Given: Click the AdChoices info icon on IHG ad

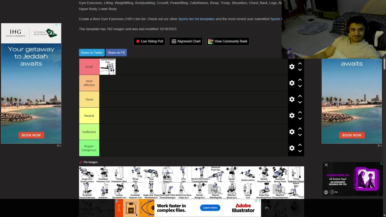Looking at the screenshot, I should 56,25.
